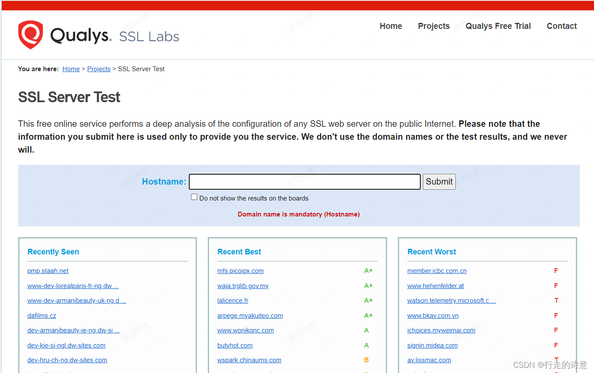Open the Home navigation menu item
This screenshot has height=373, width=594.
pyautogui.click(x=391, y=26)
